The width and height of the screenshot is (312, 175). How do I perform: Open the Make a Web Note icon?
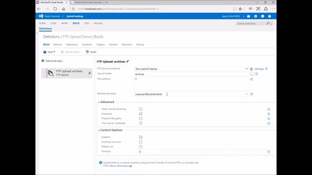coord(258,9)
